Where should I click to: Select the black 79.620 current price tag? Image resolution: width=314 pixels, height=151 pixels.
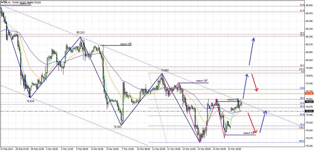pos(309,102)
